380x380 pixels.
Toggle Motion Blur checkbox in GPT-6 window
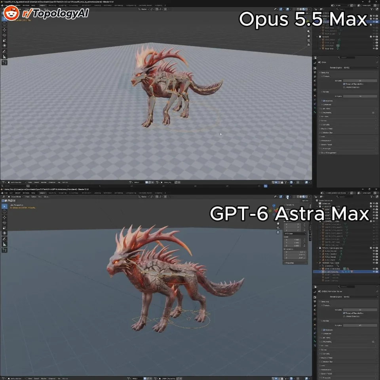(x=322, y=361)
